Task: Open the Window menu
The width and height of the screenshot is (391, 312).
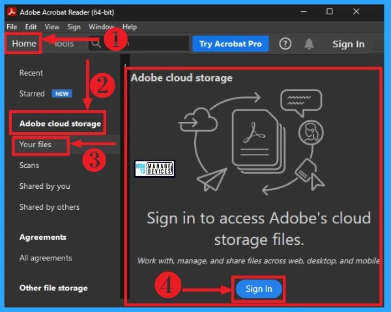Action: tap(101, 27)
